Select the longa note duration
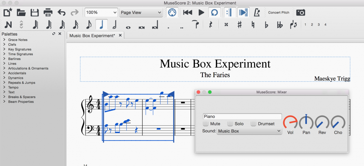This screenshot has width=364, height=166. coord(155,25)
